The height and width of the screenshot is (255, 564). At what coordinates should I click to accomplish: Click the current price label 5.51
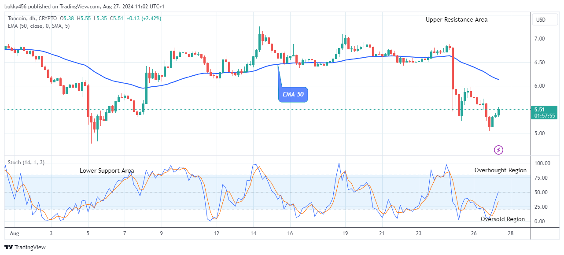coord(539,110)
